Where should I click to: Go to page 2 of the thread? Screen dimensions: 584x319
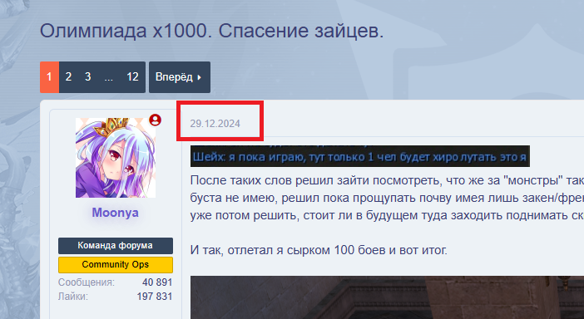tap(68, 77)
